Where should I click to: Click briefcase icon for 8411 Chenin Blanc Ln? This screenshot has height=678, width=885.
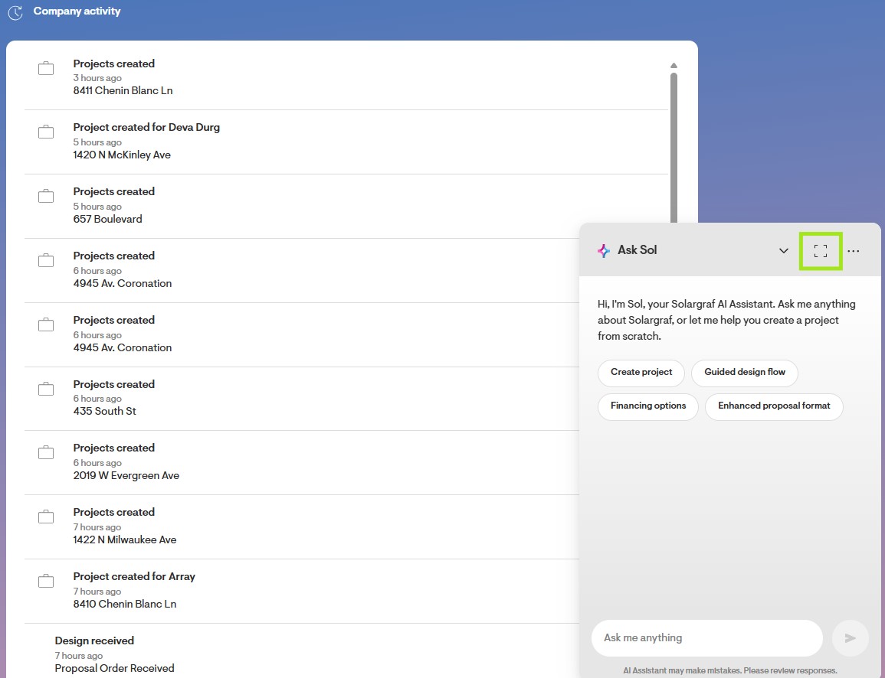(x=46, y=68)
